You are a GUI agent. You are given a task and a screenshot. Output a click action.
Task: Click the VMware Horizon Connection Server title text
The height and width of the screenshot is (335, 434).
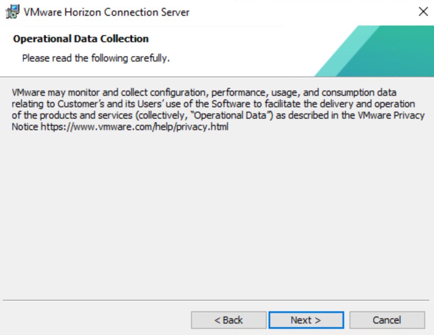(107, 12)
